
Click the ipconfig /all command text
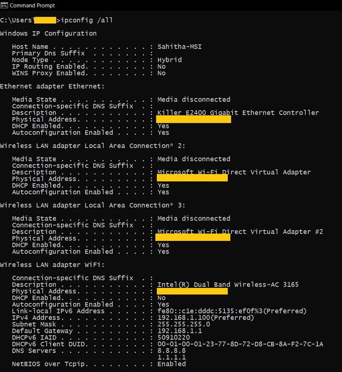tap(87, 20)
